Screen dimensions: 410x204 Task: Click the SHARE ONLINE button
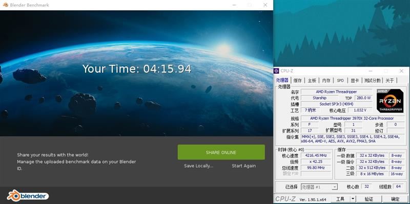click(x=221, y=152)
